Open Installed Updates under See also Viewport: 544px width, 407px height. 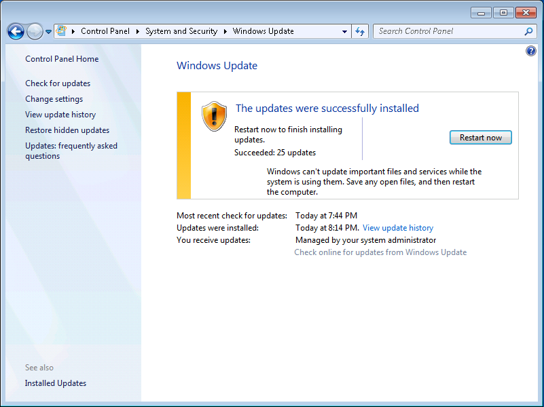pos(56,383)
